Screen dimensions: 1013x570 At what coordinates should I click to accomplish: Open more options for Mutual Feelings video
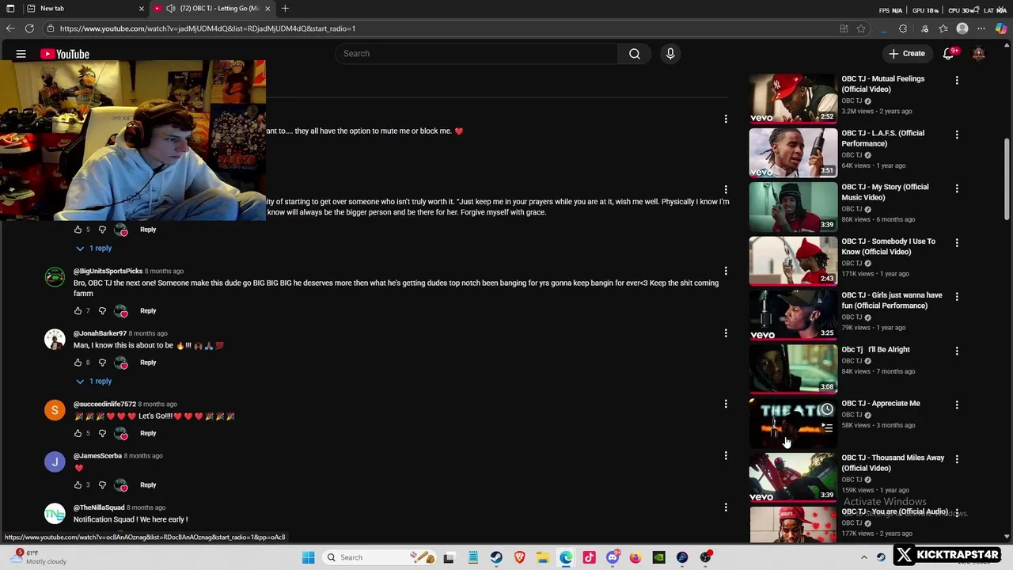[957, 81]
